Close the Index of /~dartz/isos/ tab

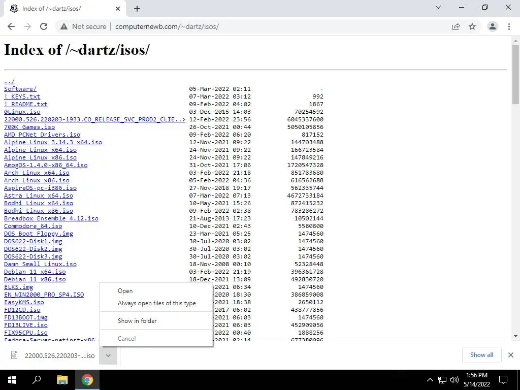(x=118, y=9)
